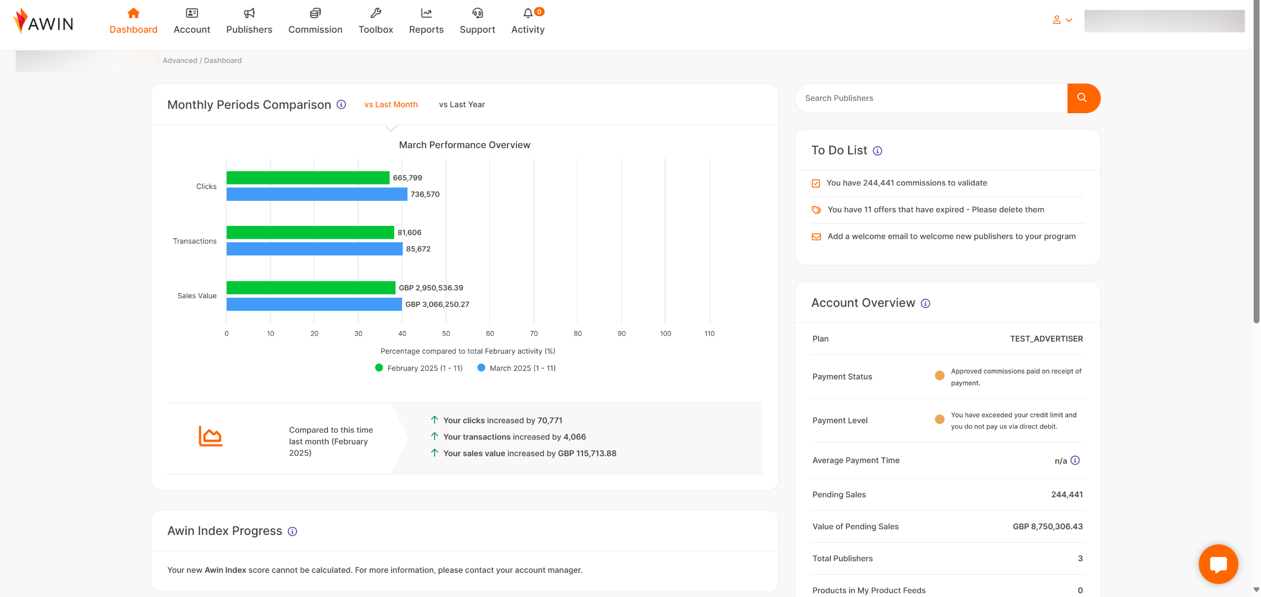
Task: Click the Awin logo
Action: [x=43, y=22]
